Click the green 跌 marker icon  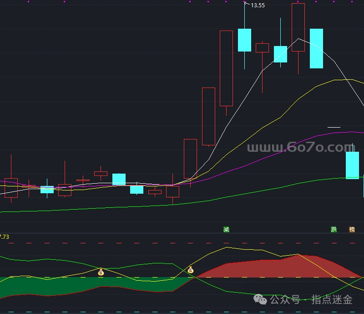[334, 229]
